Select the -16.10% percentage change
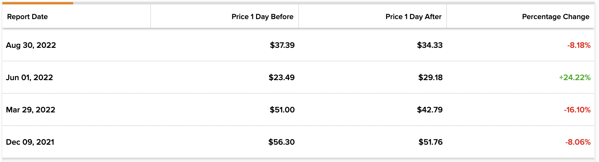 577,110
